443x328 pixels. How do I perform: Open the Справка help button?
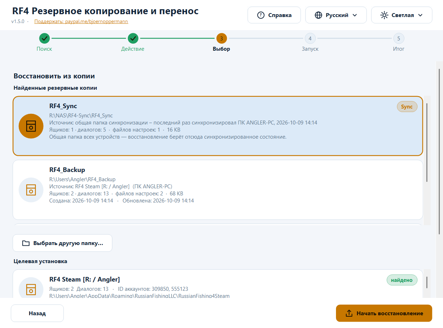pos(274,15)
